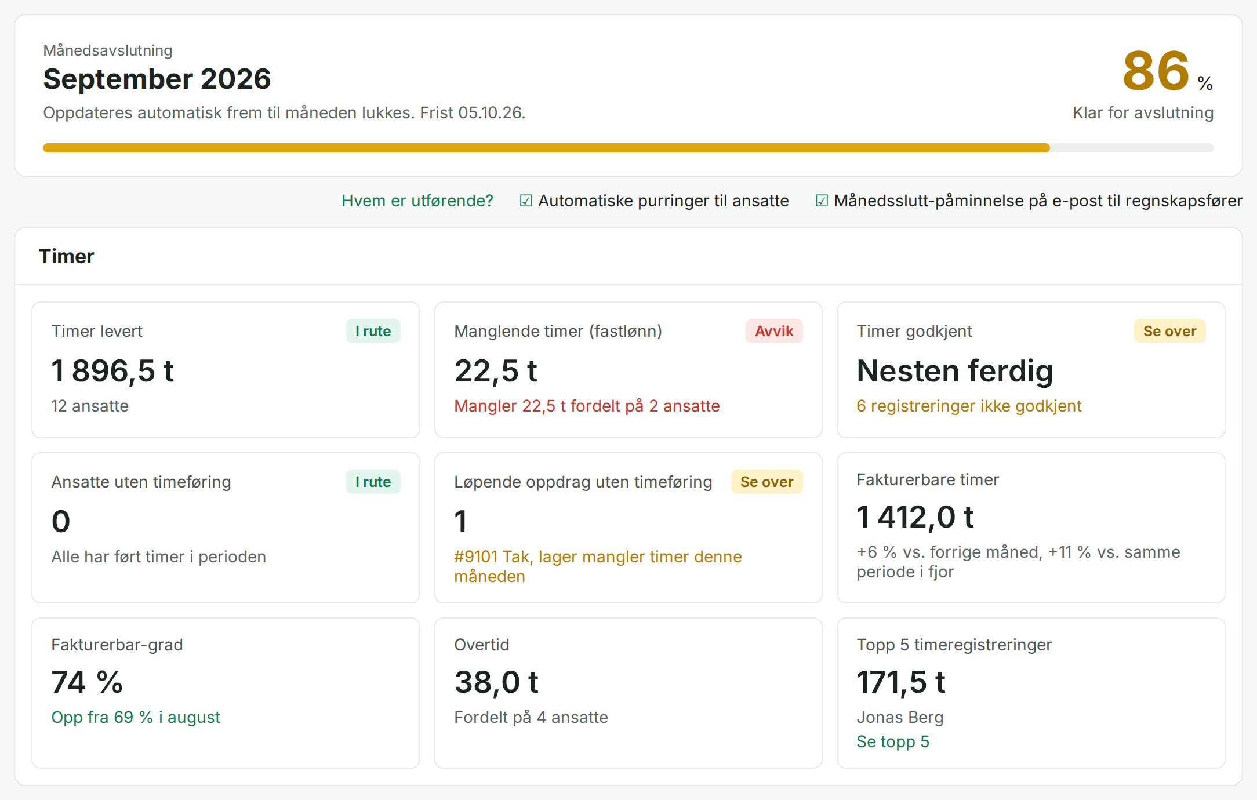1257x800 pixels.
Task: Click the '12 ansatte' text
Action: pyautogui.click(x=90, y=406)
